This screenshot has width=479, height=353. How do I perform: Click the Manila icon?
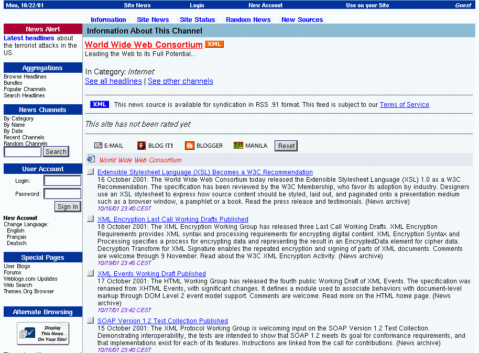(x=238, y=146)
